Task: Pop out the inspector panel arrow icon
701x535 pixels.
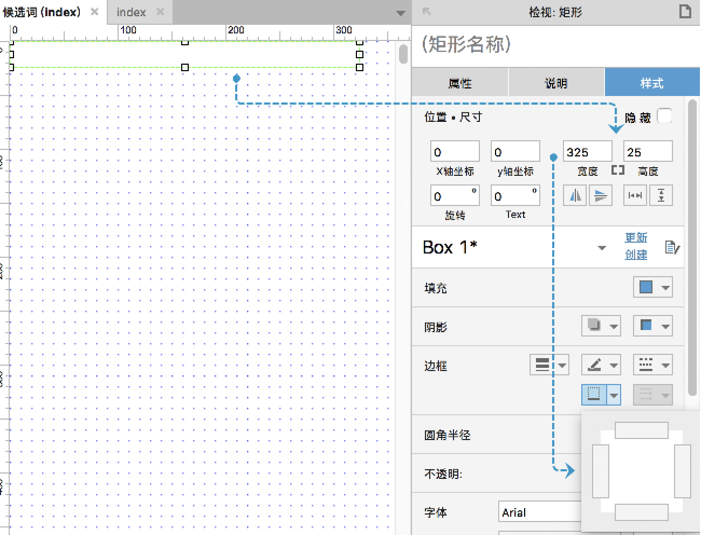Action: coord(427,11)
